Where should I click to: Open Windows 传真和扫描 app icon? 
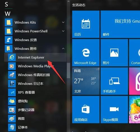[x=12, y=75]
